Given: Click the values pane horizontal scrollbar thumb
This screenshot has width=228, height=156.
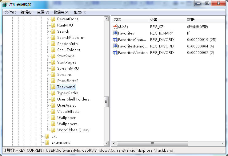Looking at the screenshot, I should [x=153, y=143].
